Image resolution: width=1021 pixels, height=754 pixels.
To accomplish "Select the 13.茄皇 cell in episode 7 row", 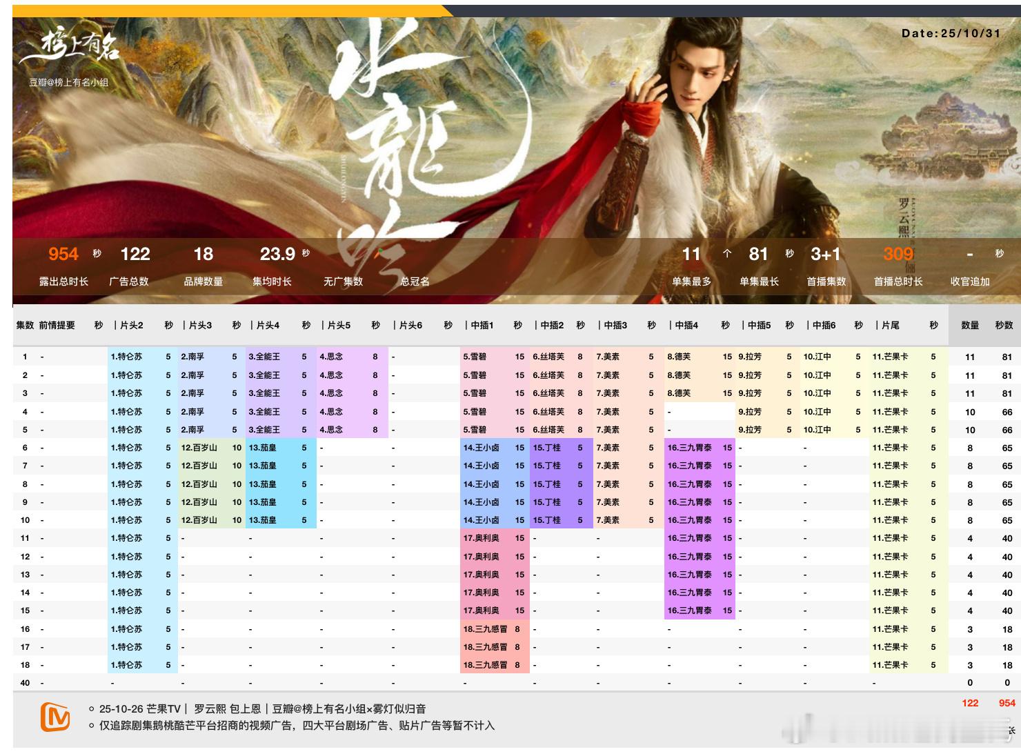I will tap(263, 466).
